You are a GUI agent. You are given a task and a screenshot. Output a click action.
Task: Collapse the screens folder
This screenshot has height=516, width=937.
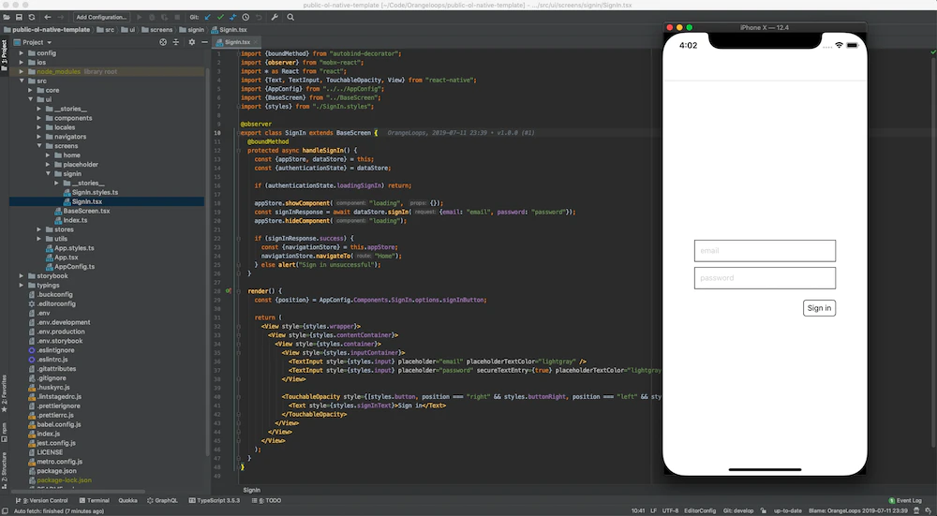point(39,146)
